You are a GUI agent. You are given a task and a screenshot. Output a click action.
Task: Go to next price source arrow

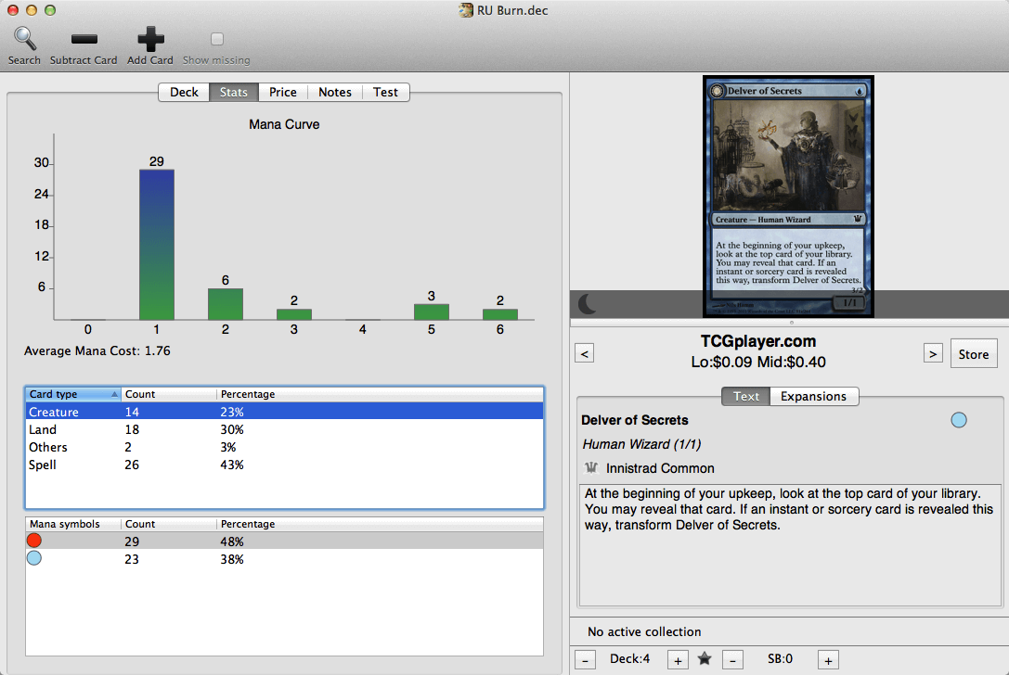click(x=933, y=353)
